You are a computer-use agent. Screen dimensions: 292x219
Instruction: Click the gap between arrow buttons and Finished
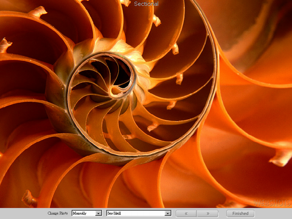tap(222, 214)
